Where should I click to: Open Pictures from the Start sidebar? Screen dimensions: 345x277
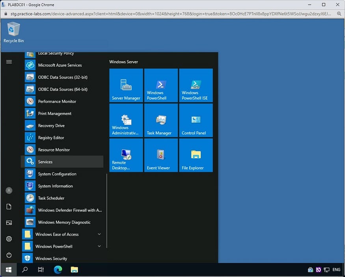tap(9, 223)
